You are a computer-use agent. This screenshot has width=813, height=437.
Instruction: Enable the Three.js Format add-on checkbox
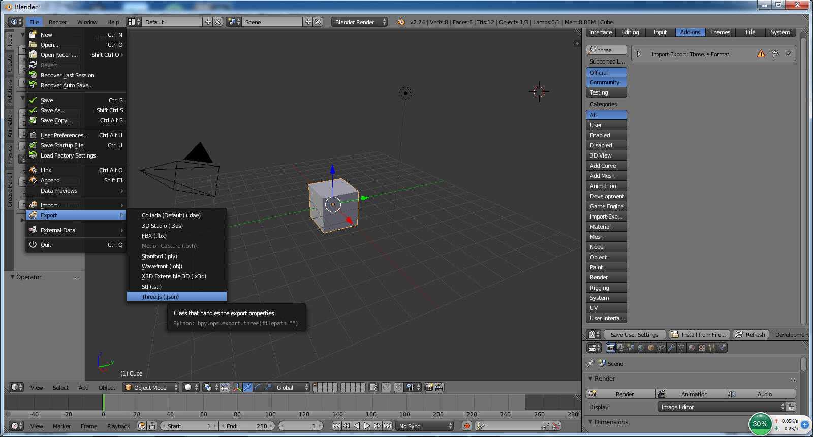click(789, 54)
